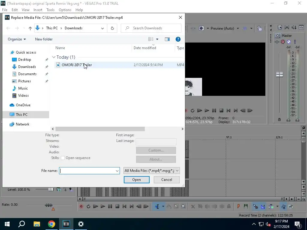Open Mixing Console icon in mixer toolbar
The image size is (307, 230).
coord(301,27)
